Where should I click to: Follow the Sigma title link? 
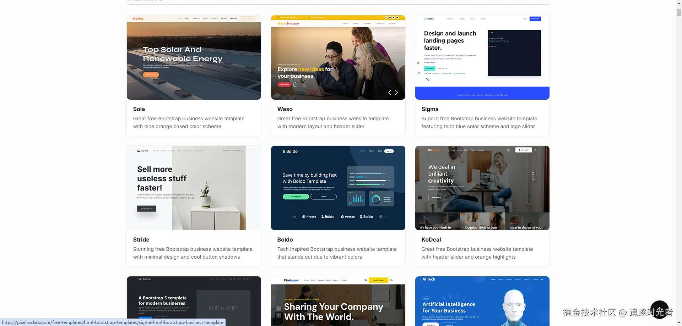[x=430, y=109]
